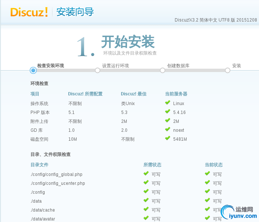
Task: Click the 检查安装环境 step label
Action: click(51, 66)
